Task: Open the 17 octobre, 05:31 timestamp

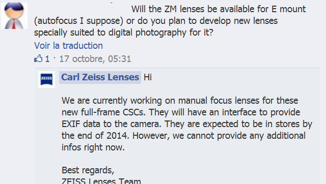Action: (x=95, y=59)
